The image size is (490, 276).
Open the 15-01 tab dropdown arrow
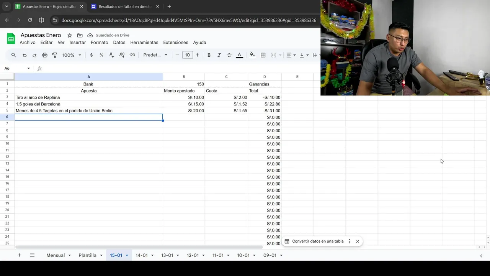pos(127,255)
